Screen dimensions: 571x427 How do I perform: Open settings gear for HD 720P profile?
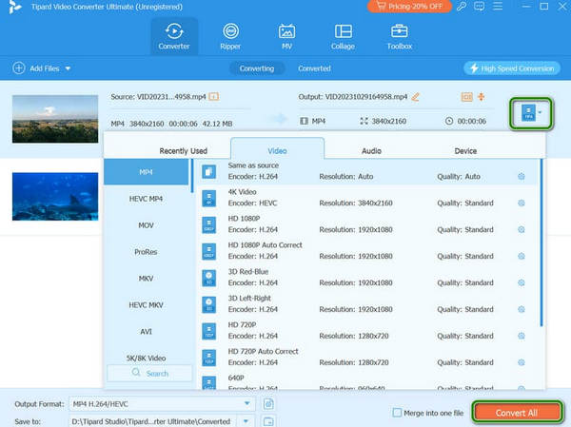[x=522, y=336]
